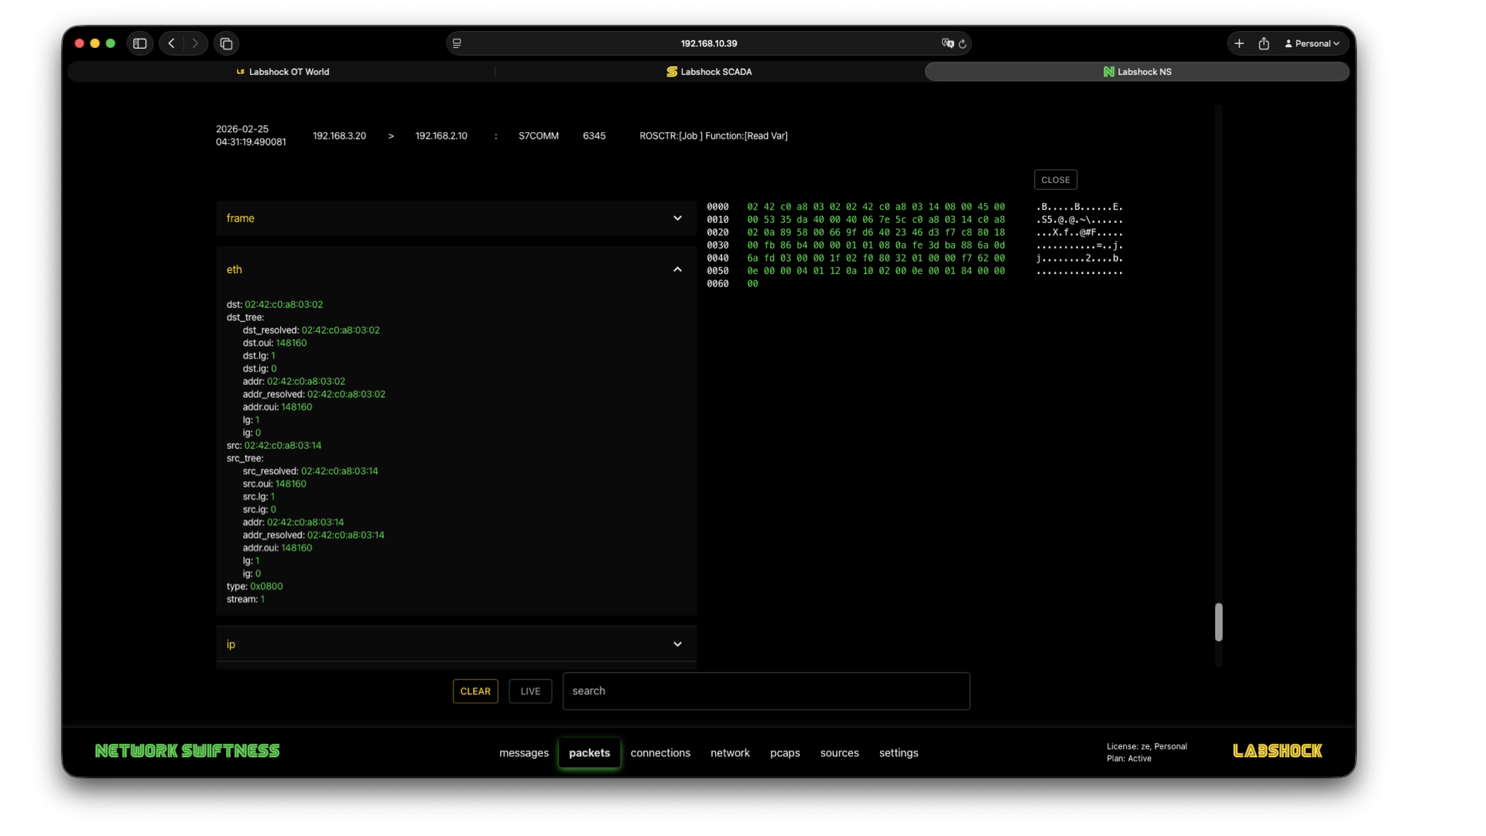This screenshot has width=1486, height=836.
Task: Select destination IP 192.168.2.10
Action: point(441,135)
